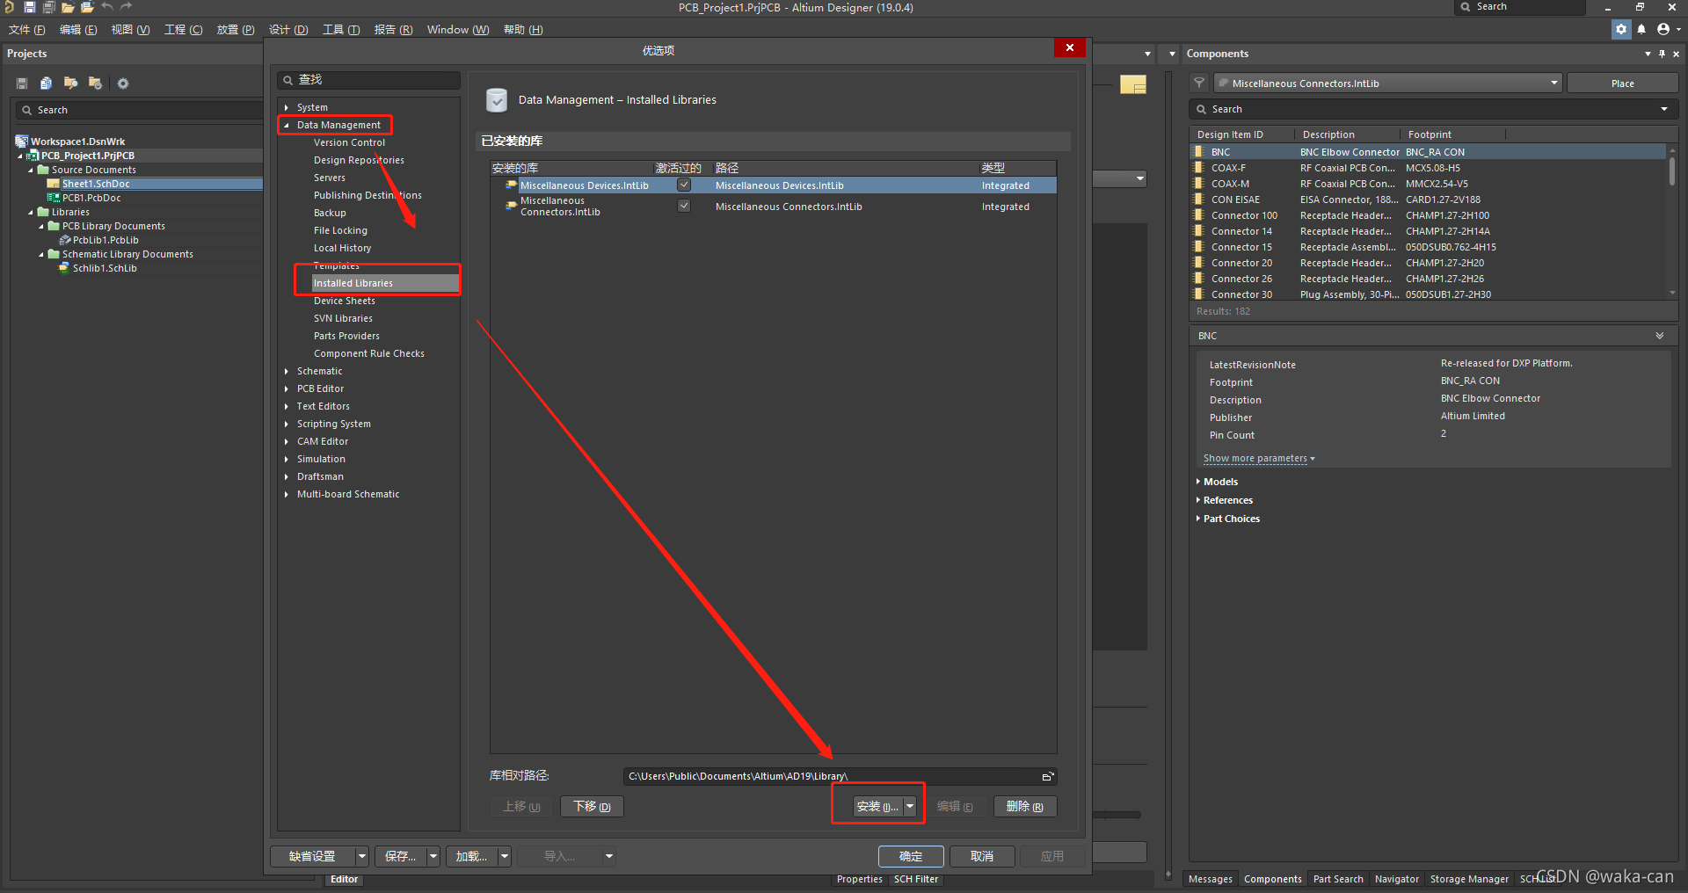The image size is (1688, 893).
Task: Click the Data Management database icon in the header
Action: 497,100
